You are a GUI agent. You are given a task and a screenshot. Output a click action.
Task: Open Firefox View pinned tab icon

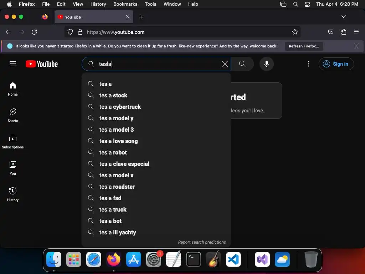[x=45, y=17]
